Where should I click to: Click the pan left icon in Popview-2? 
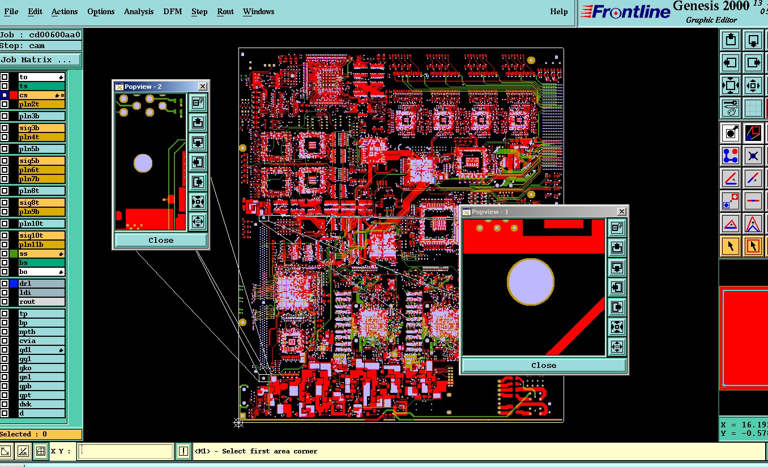click(198, 162)
